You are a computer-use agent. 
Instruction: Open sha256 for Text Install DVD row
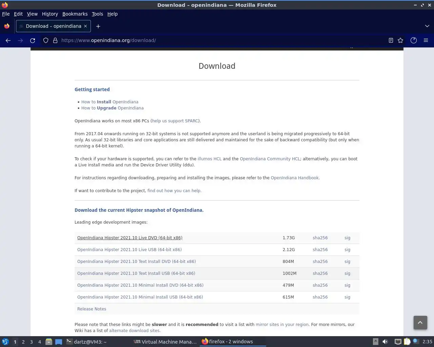click(320, 261)
